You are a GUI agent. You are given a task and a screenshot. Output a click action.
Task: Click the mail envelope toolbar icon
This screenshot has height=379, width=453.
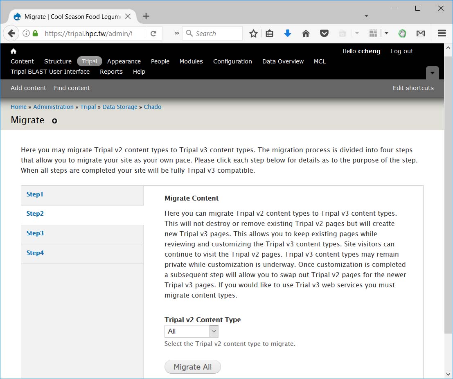click(420, 34)
